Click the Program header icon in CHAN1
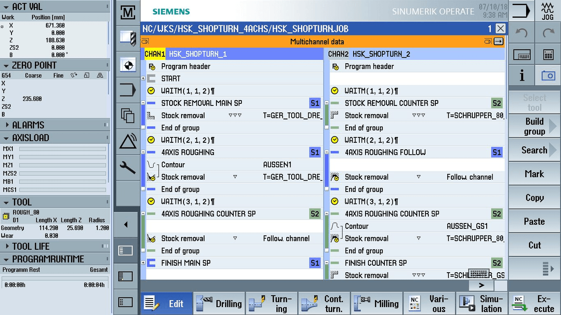561x315 pixels. 152,67
